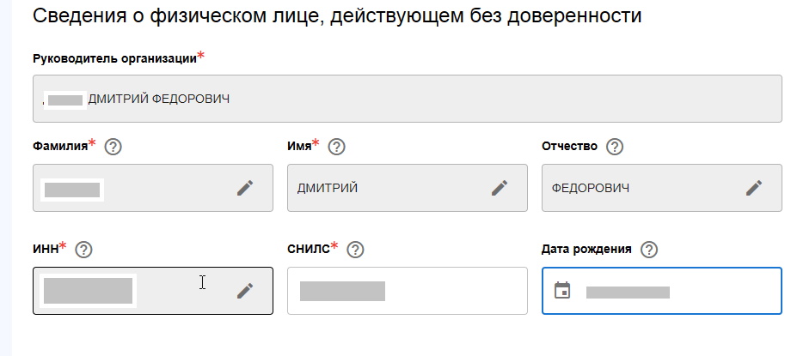Screen dimensions: 791x356
Task: Edit ФЕДОРОВИЧ using the pencil icon
Action: (x=754, y=189)
